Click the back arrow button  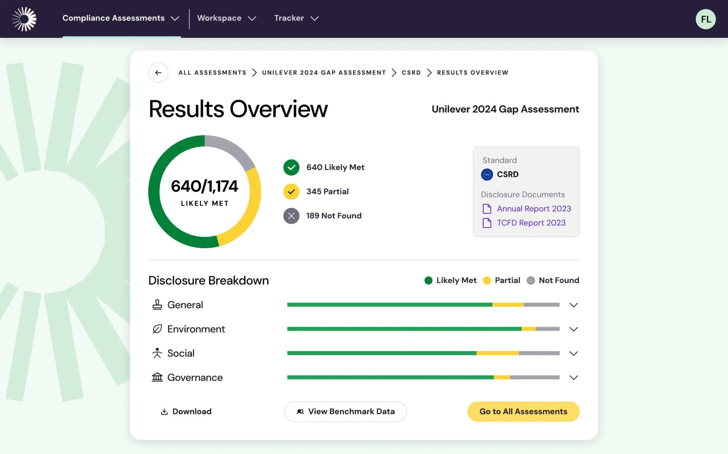point(158,72)
